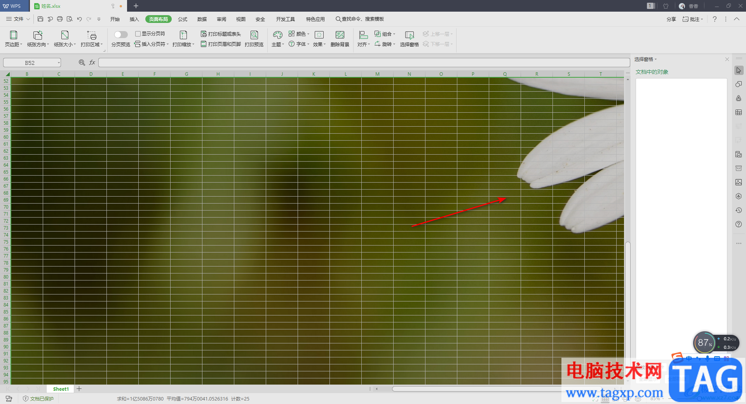The height and width of the screenshot is (404, 746).
Task: Open the 打印缩放 dropdown
Action: [183, 39]
